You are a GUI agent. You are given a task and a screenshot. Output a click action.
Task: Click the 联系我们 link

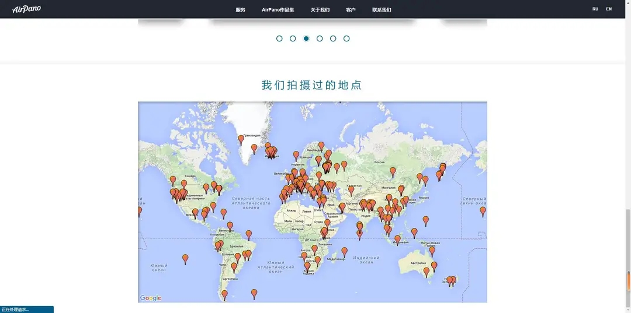382,9
